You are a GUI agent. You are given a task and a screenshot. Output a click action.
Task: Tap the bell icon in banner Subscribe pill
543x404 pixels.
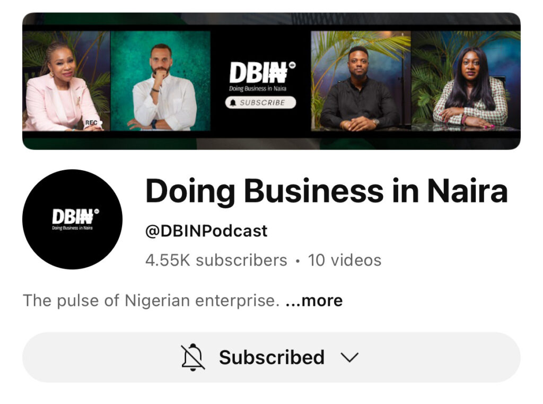tap(233, 103)
